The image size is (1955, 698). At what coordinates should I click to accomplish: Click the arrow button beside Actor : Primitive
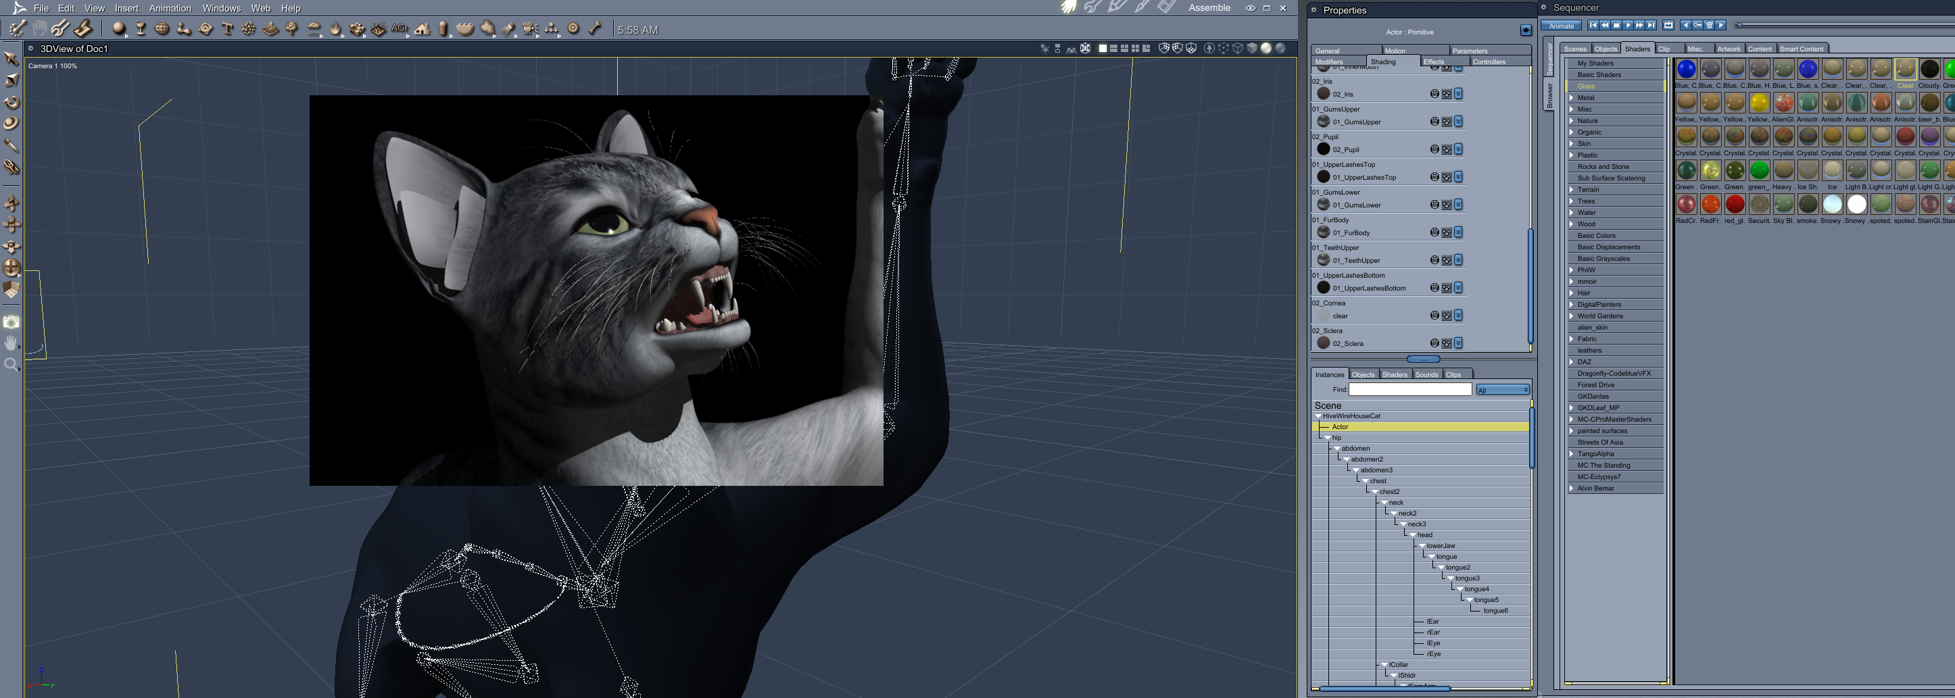[1526, 30]
